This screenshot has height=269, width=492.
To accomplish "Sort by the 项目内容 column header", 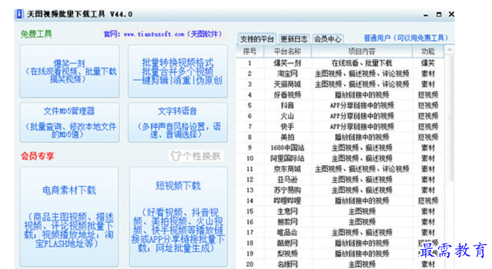I will pos(362,51).
